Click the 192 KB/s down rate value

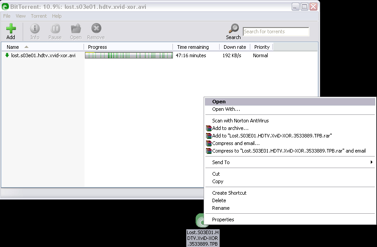click(232, 55)
